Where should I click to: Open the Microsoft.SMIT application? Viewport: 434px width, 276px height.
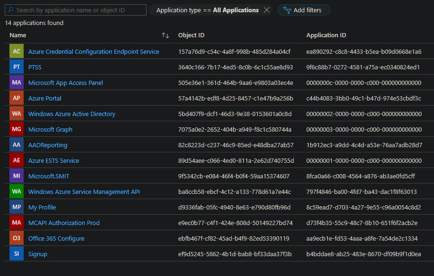pos(49,176)
